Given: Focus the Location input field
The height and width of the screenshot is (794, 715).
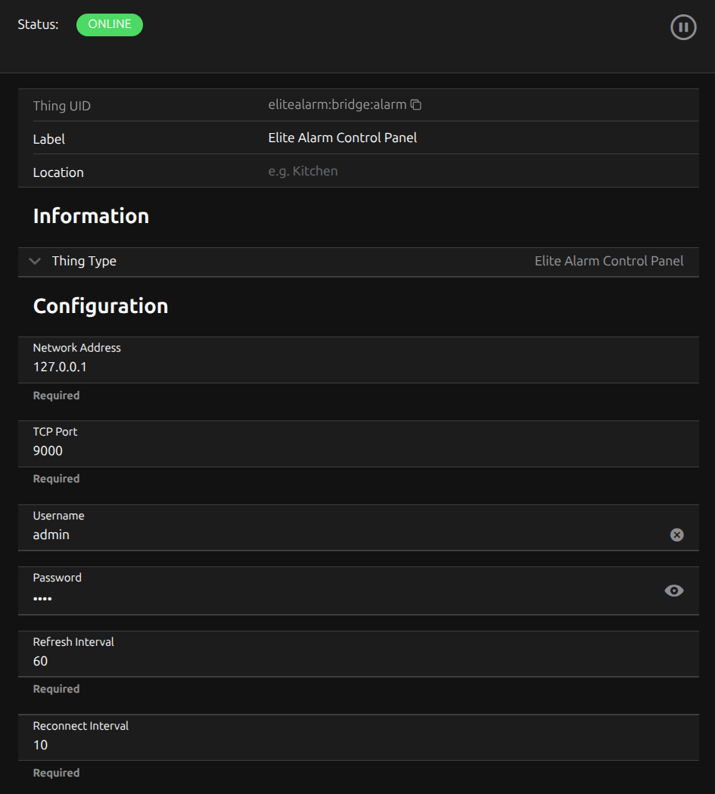Looking at the screenshot, I should [x=454, y=171].
